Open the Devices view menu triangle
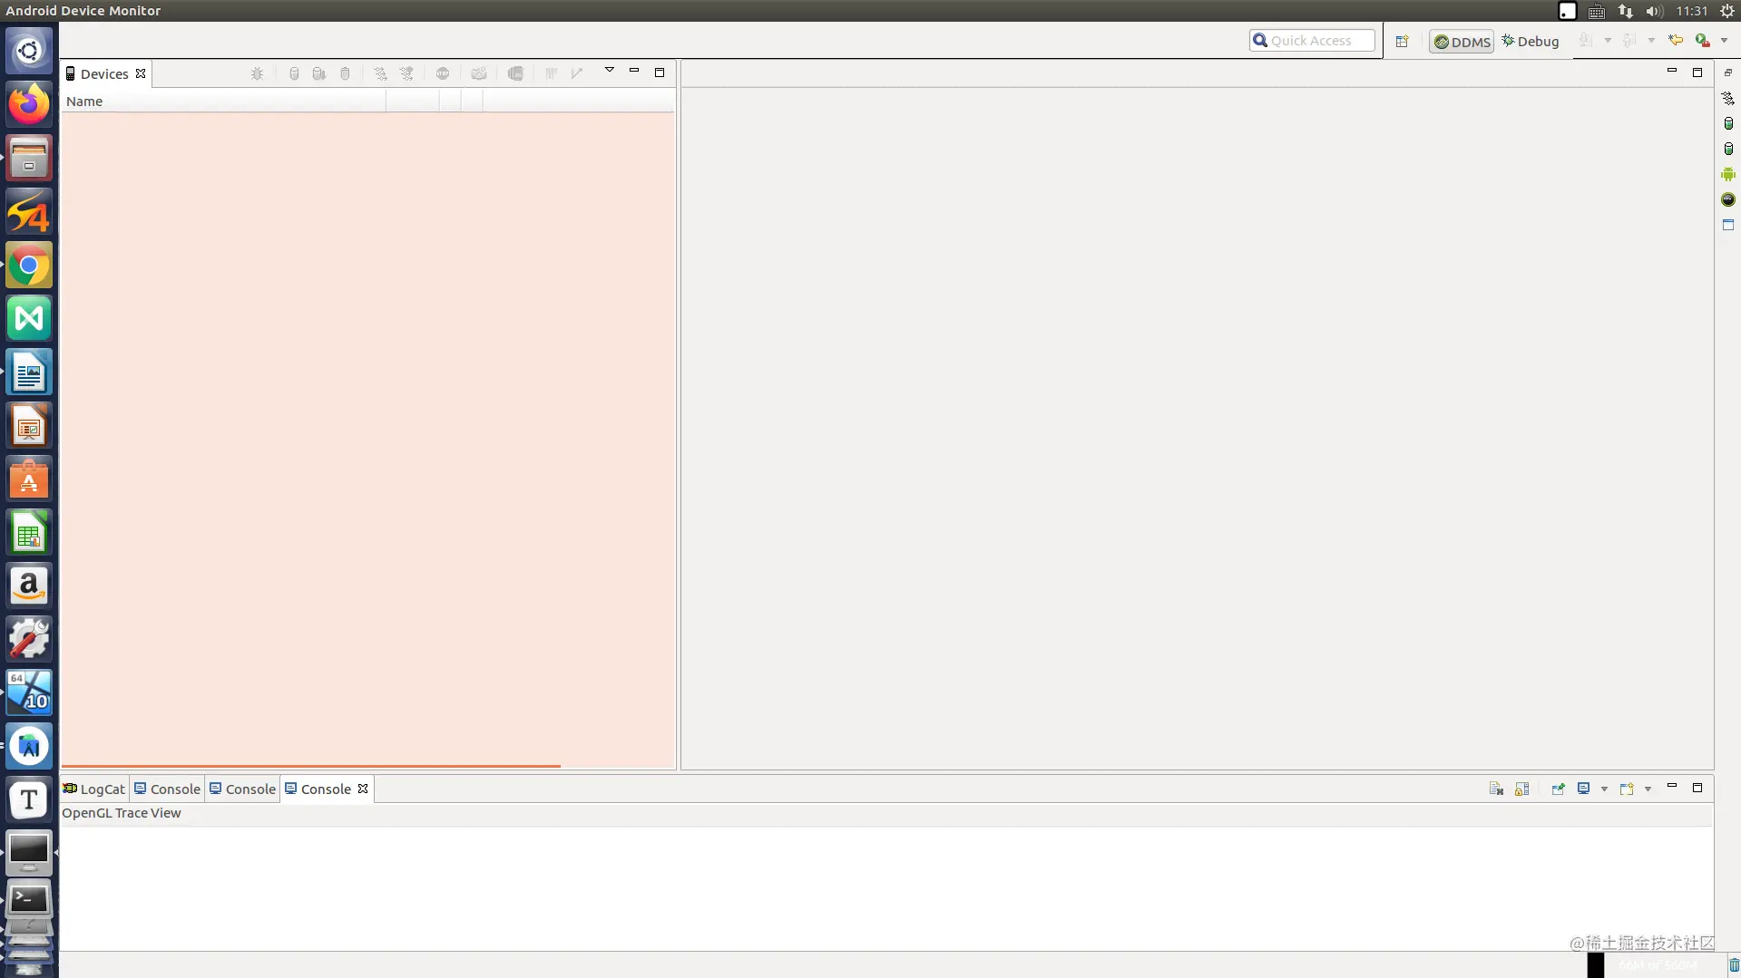The height and width of the screenshot is (978, 1741). pos(610,70)
